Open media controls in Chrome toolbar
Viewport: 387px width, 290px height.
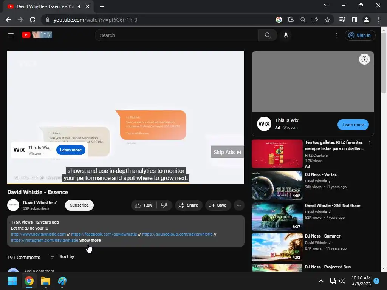pyautogui.click(x=342, y=20)
